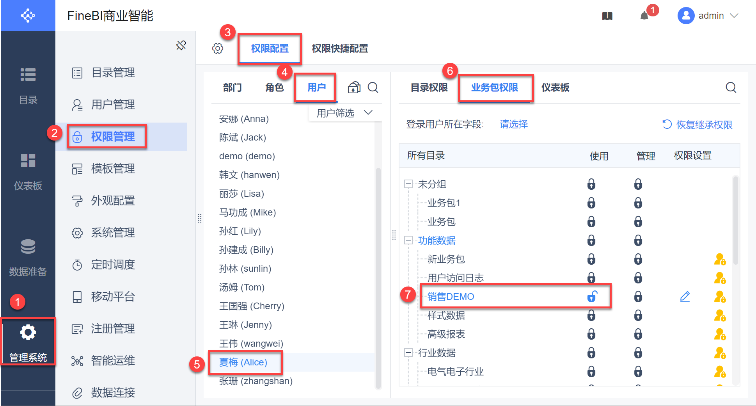
Task: Click the notification bell icon
Action: coord(644,16)
